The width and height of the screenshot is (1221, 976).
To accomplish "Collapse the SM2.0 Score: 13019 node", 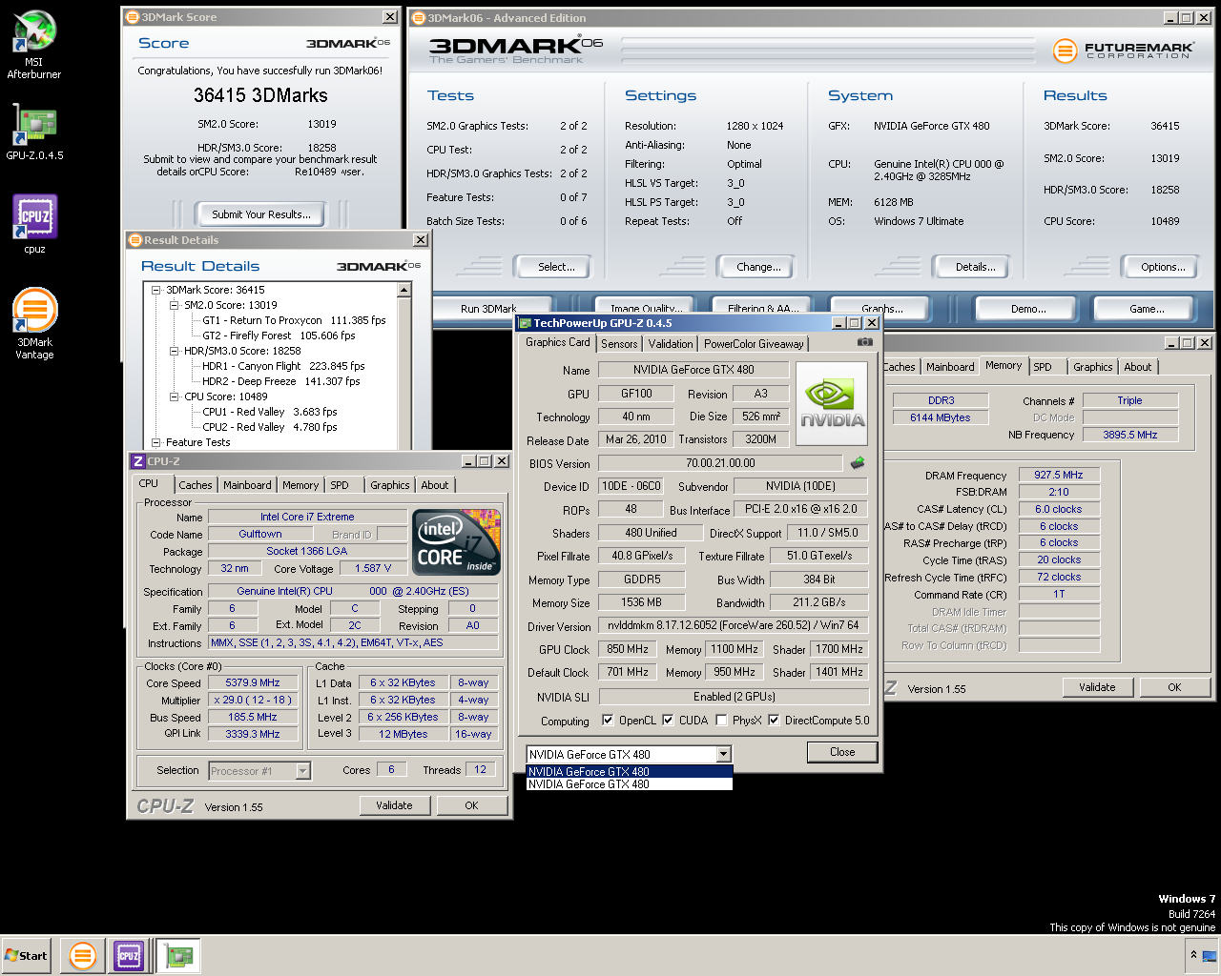I will click(x=175, y=305).
